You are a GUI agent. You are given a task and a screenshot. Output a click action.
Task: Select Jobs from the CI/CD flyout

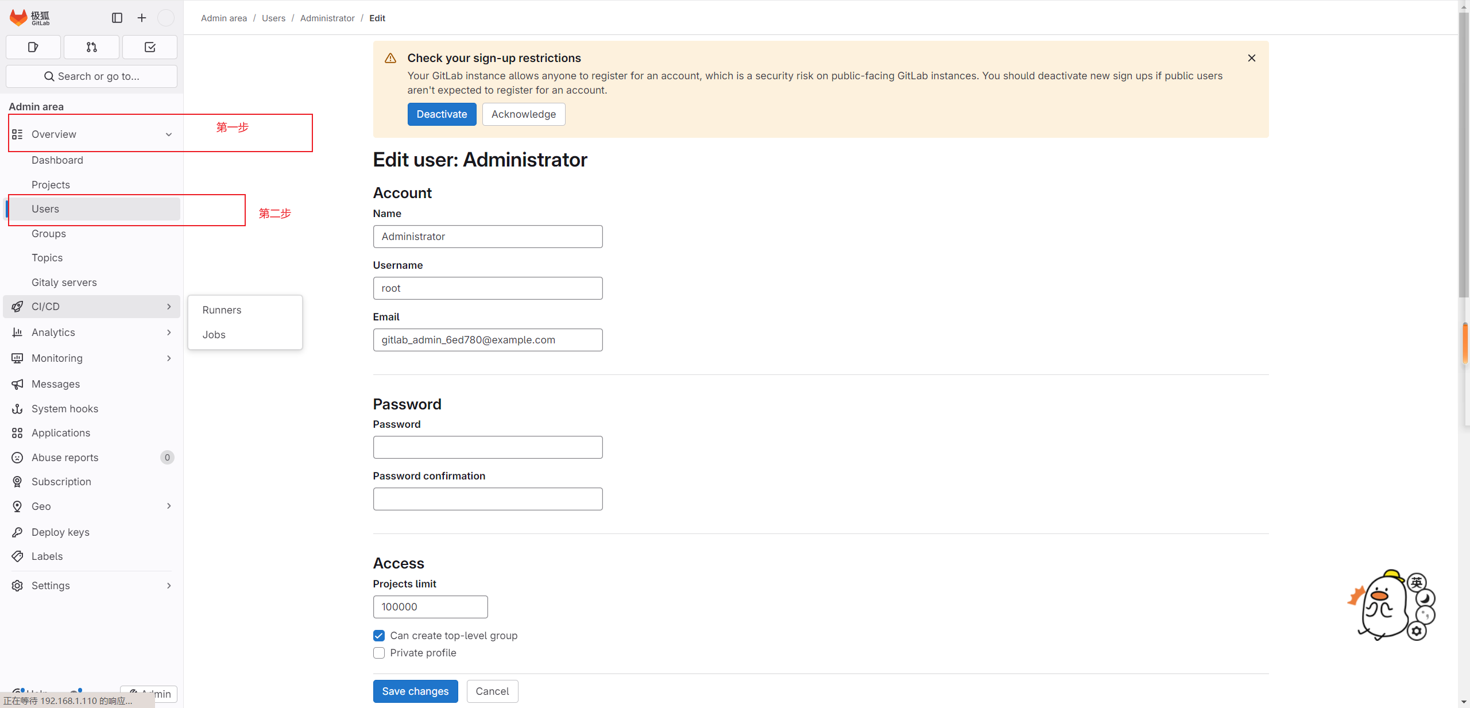pos(214,335)
